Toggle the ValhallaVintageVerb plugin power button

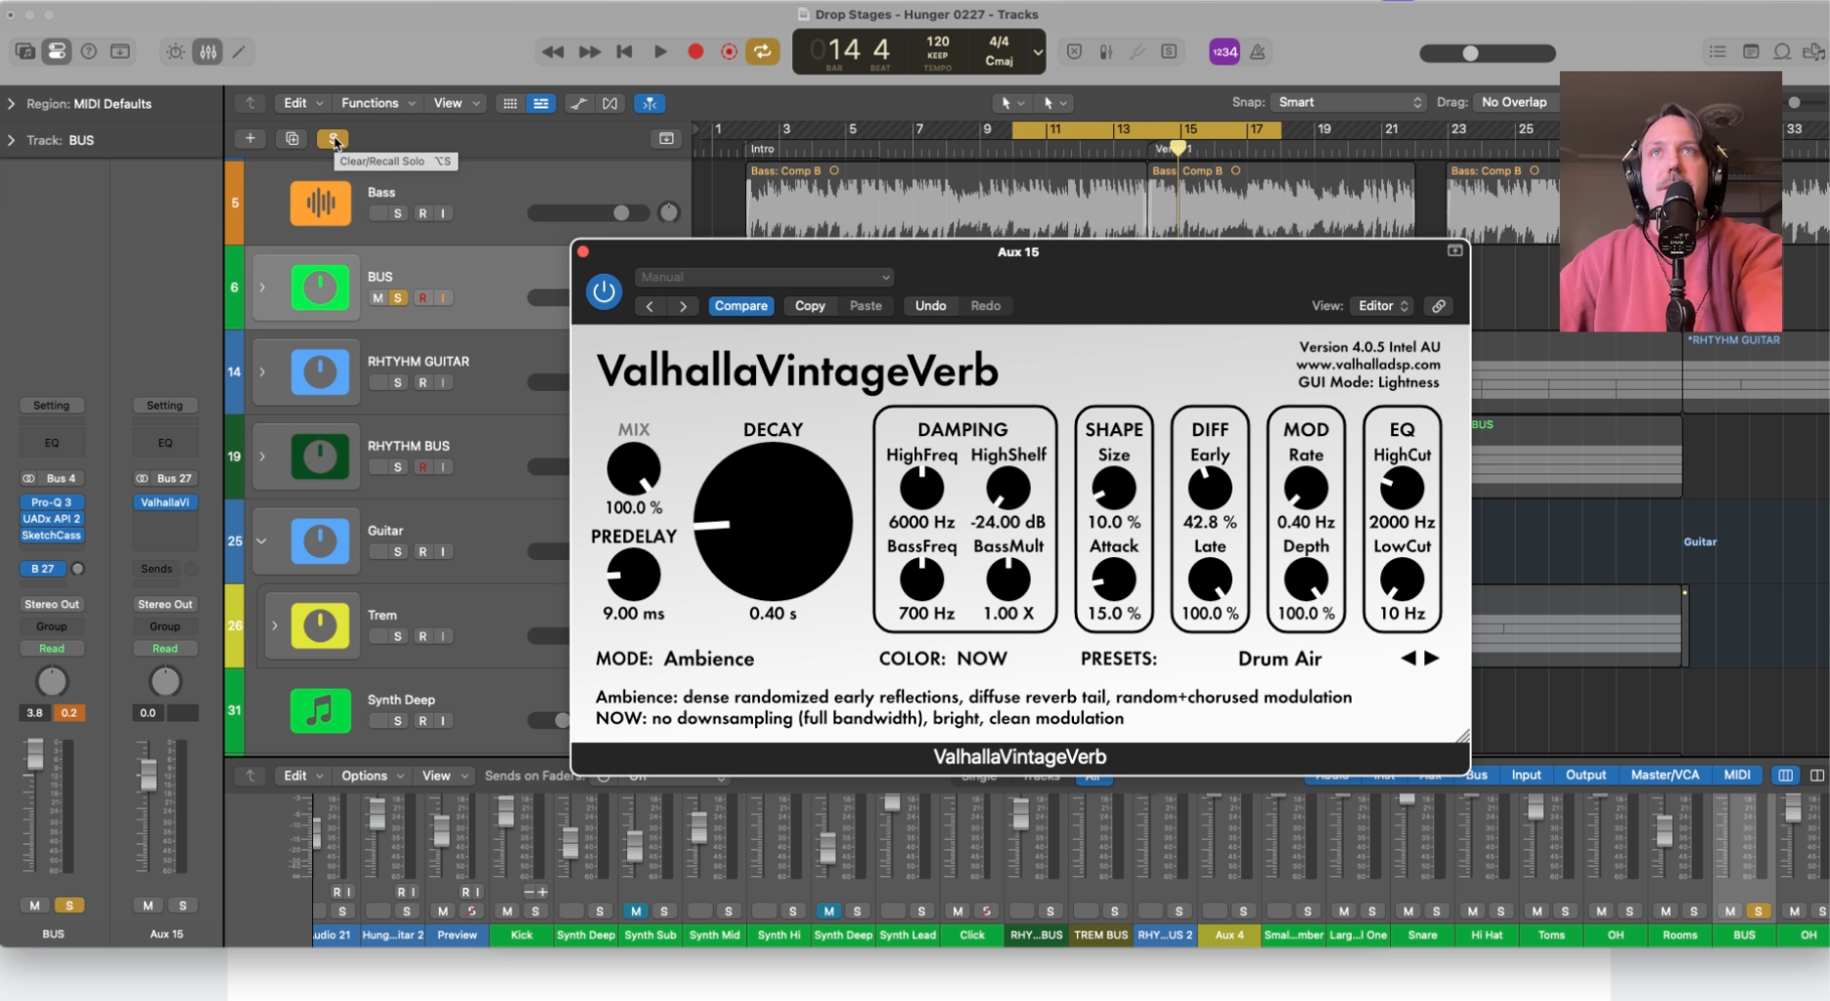(603, 291)
